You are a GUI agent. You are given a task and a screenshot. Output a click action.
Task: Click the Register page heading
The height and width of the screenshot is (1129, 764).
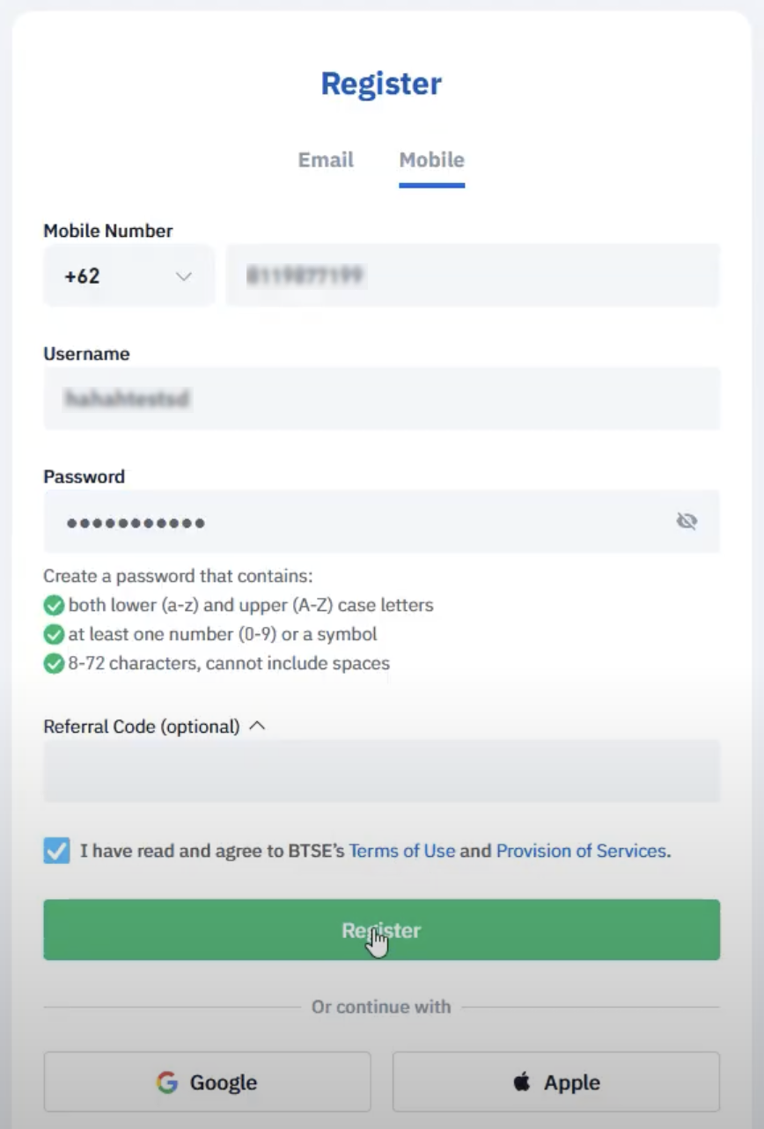tap(381, 85)
